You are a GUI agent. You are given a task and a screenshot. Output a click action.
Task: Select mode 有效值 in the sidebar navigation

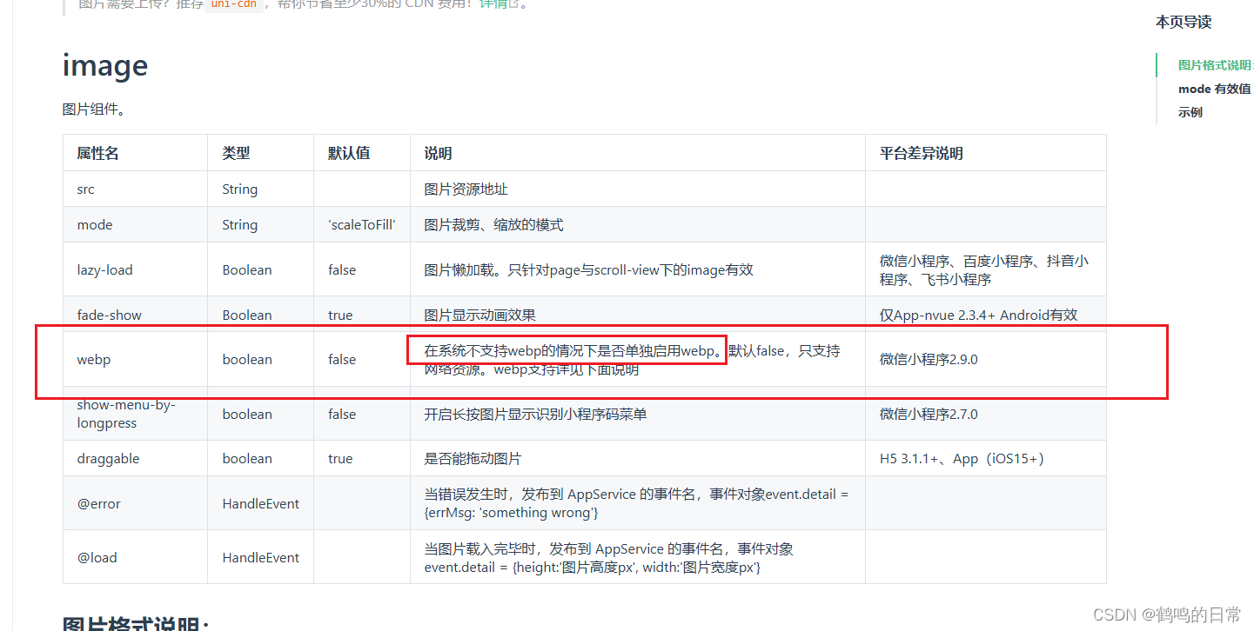coord(1215,88)
